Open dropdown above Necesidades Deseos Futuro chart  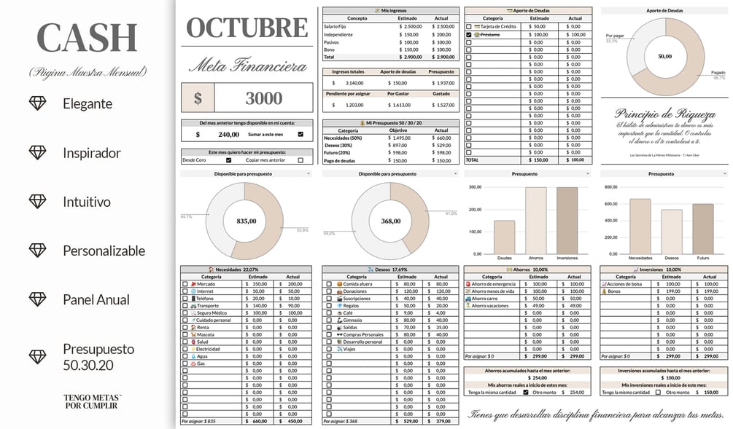725,173
